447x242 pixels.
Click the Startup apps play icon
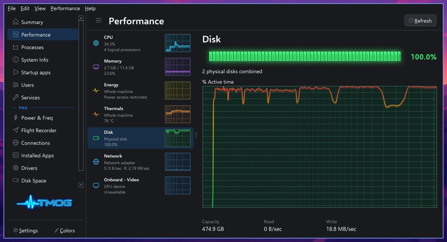pyautogui.click(x=16, y=72)
